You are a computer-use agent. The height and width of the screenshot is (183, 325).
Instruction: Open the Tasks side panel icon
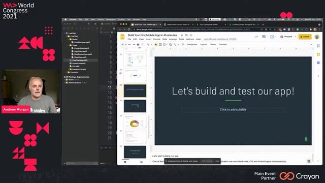coord(318,63)
